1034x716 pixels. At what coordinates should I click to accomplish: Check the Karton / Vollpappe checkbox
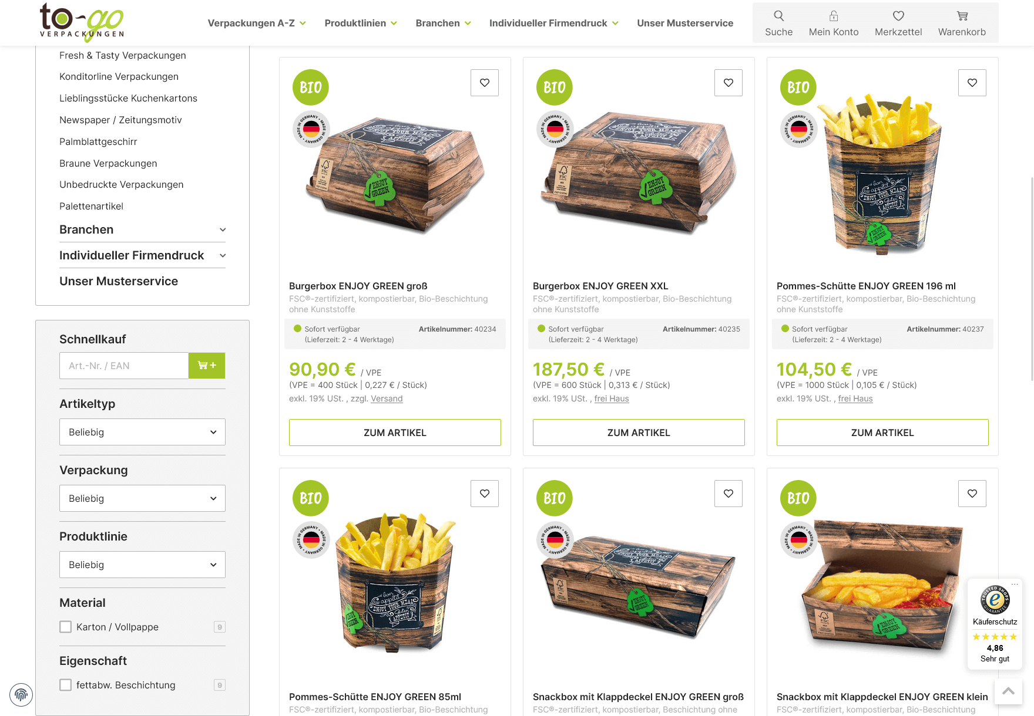(x=66, y=627)
